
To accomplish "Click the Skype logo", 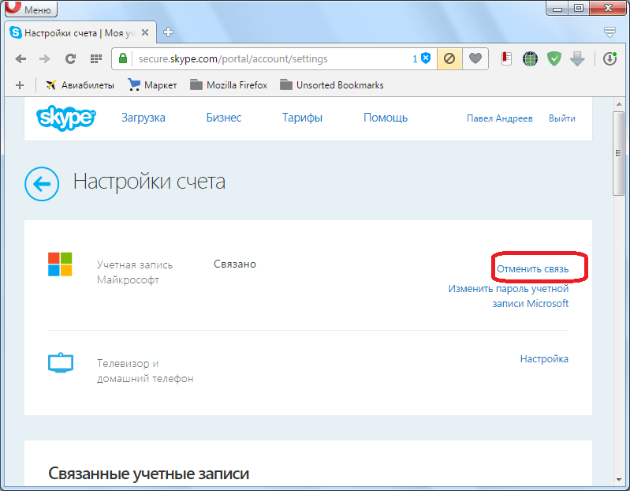I will tap(66, 118).
